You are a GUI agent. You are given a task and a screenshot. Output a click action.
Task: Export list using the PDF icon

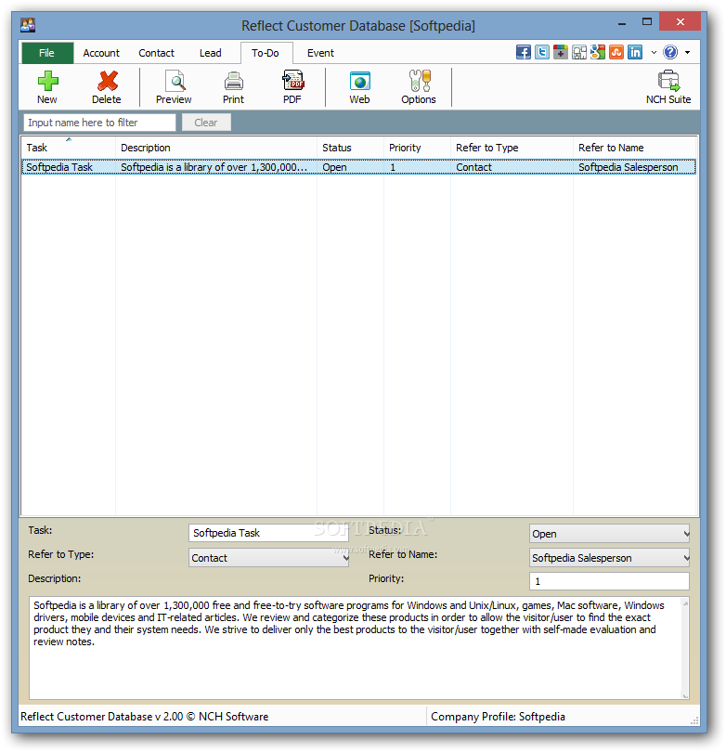[x=292, y=81]
